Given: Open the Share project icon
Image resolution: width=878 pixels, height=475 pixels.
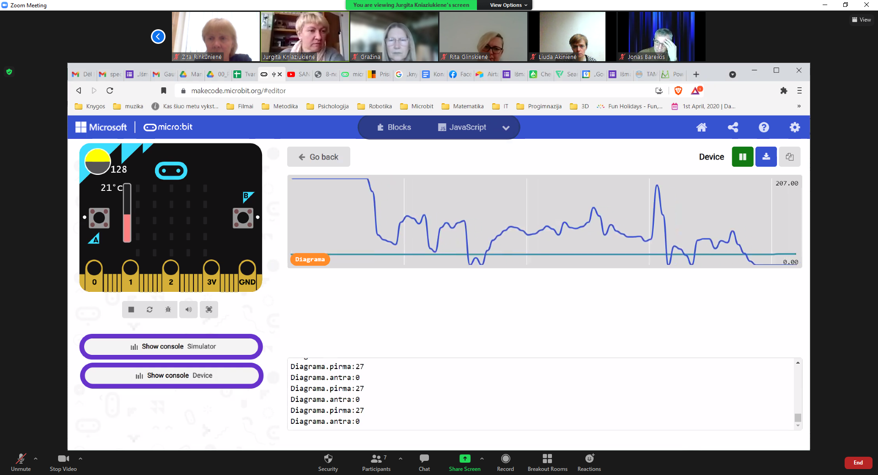Looking at the screenshot, I should [x=733, y=127].
